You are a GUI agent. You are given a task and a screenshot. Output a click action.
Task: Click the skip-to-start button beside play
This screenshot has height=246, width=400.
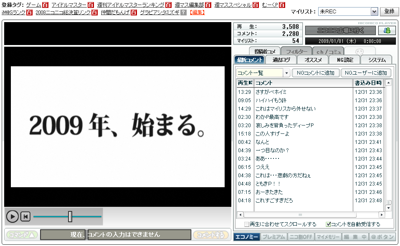(26, 216)
